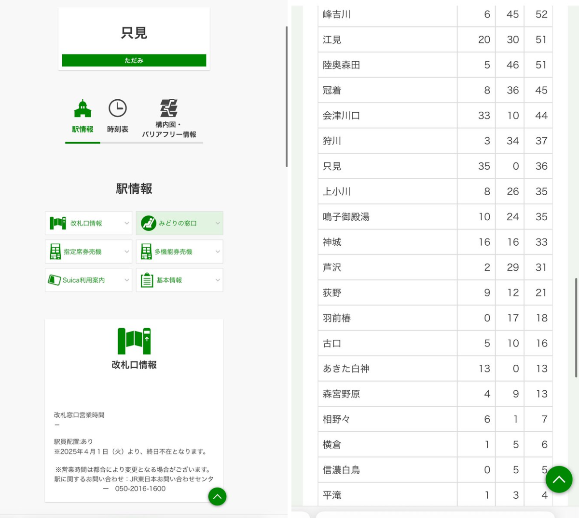Click the 多機能券売機 machine icon
Viewport: 579px width, 518px height.
tap(146, 252)
